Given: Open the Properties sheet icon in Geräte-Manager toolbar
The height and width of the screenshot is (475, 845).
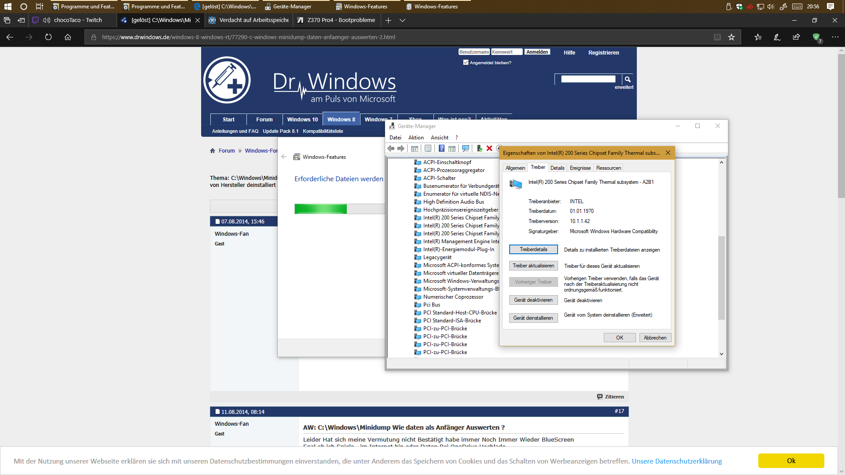Looking at the screenshot, I should coord(428,149).
